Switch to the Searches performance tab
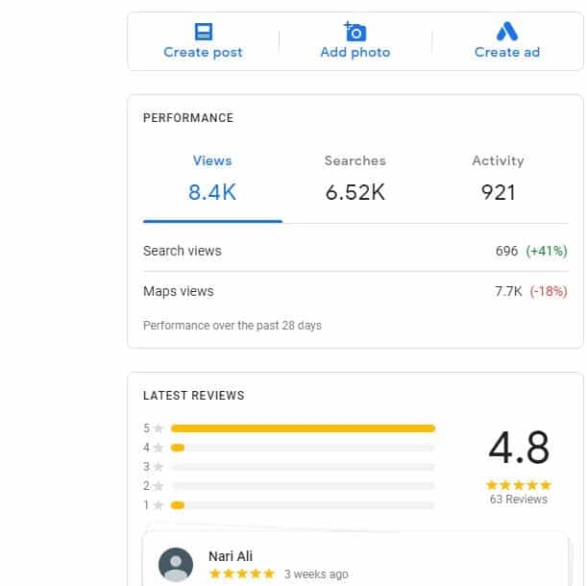The height and width of the screenshot is (586, 587). tap(355, 179)
